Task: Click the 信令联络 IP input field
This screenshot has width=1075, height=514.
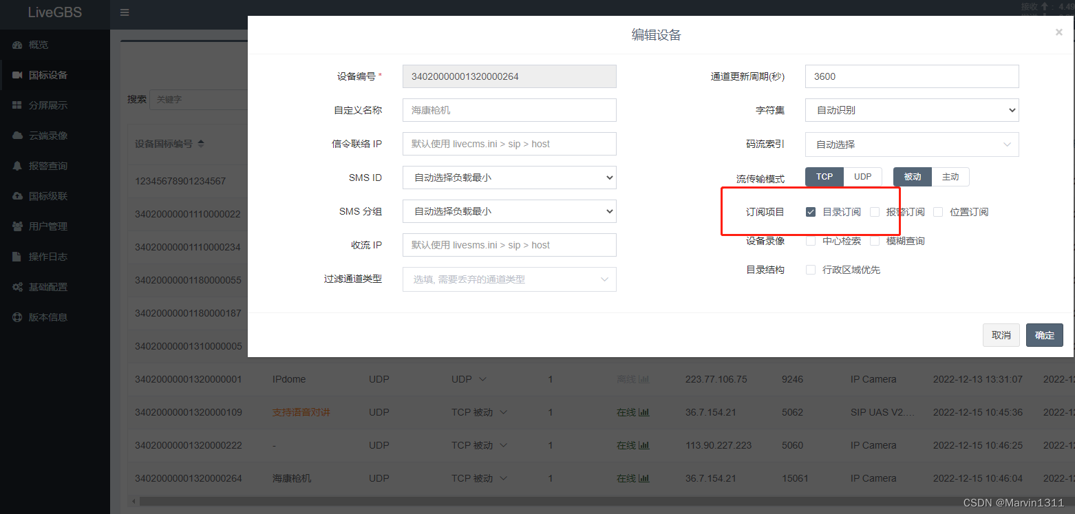Action: coord(509,144)
